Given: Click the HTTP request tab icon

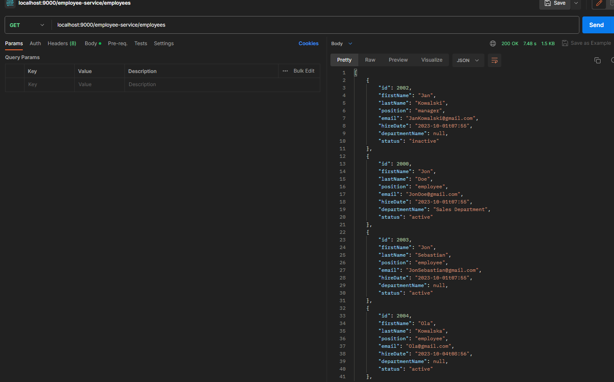Looking at the screenshot, I should [x=9, y=4].
